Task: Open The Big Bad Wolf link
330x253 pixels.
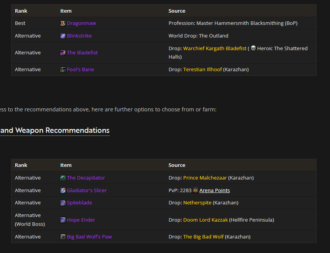Action: [203, 237]
